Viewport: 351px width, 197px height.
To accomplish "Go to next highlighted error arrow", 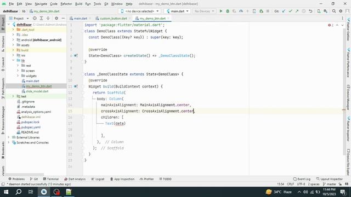I will click(x=342, y=25).
